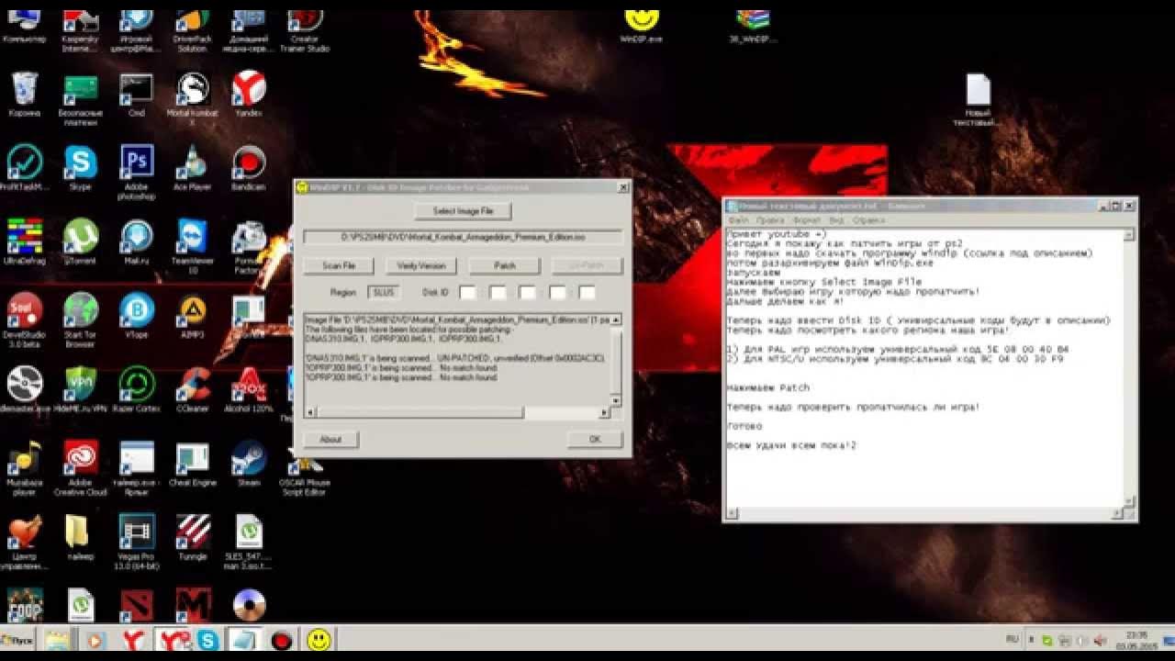Open the µTorrent desktop shortcut
Image resolution: width=1175 pixels, height=661 pixels.
(80, 242)
